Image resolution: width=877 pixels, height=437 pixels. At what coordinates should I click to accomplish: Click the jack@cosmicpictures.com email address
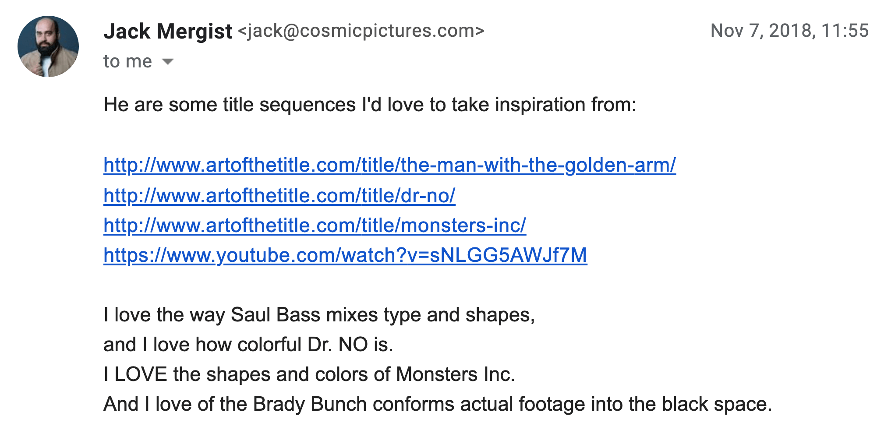tap(361, 31)
